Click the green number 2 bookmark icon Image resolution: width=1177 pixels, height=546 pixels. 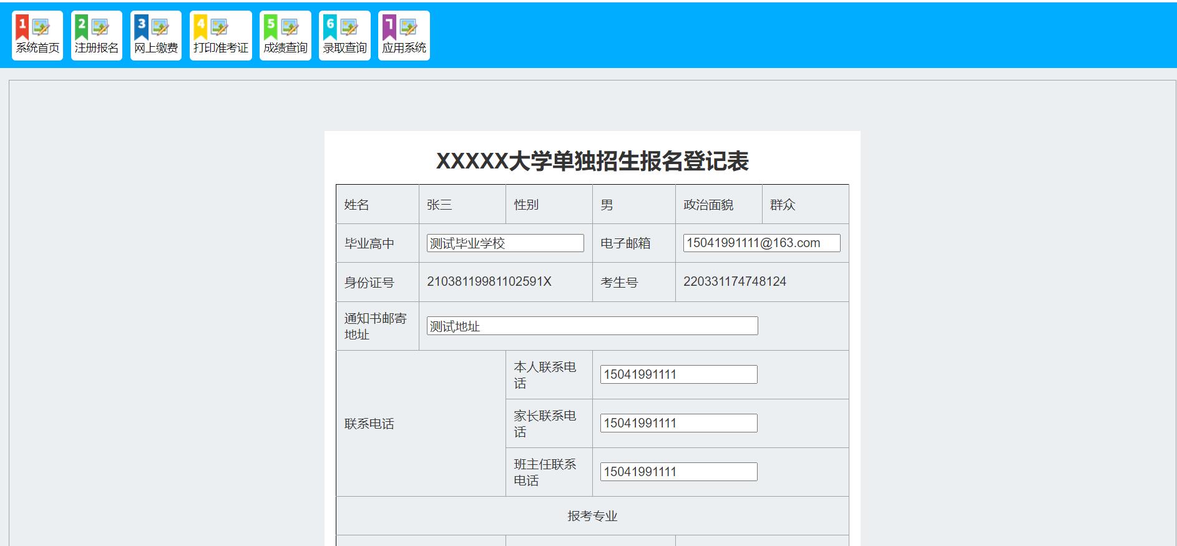(82, 27)
